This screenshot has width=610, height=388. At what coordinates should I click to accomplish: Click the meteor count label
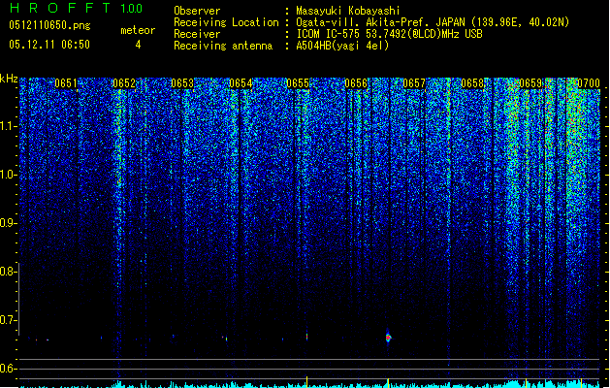(138, 30)
